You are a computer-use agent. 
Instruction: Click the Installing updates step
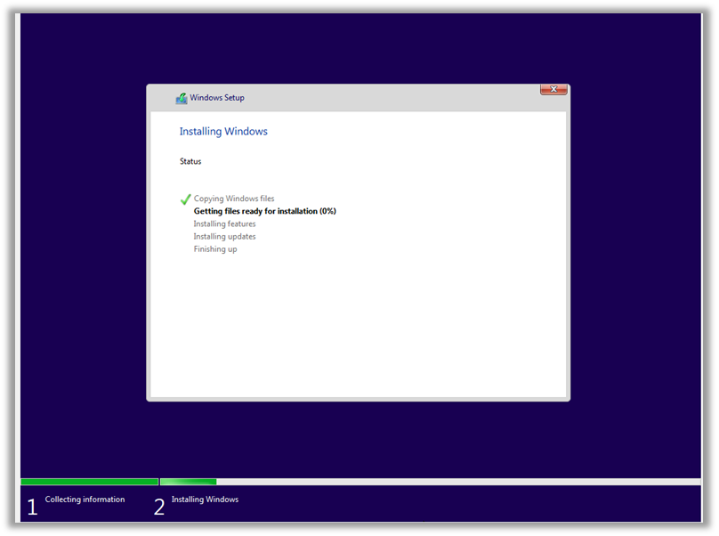pos(224,236)
